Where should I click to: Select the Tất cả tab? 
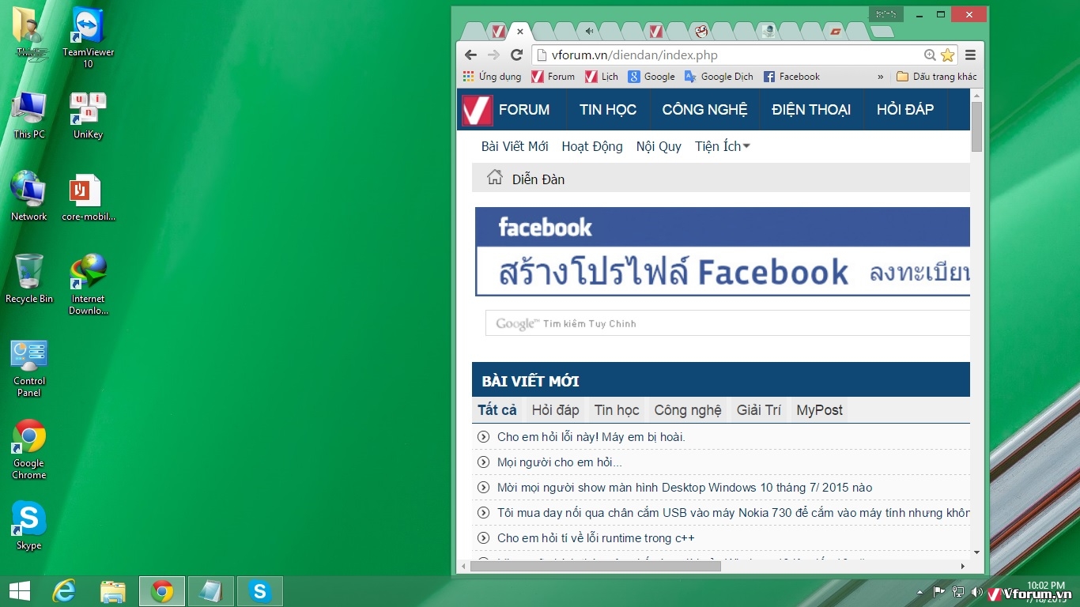(497, 410)
